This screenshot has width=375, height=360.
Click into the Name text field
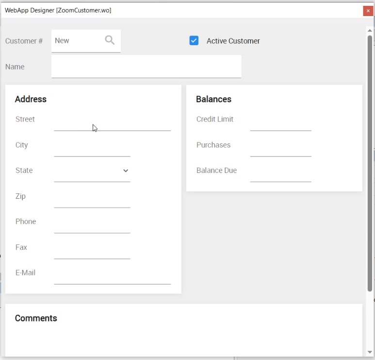(146, 67)
